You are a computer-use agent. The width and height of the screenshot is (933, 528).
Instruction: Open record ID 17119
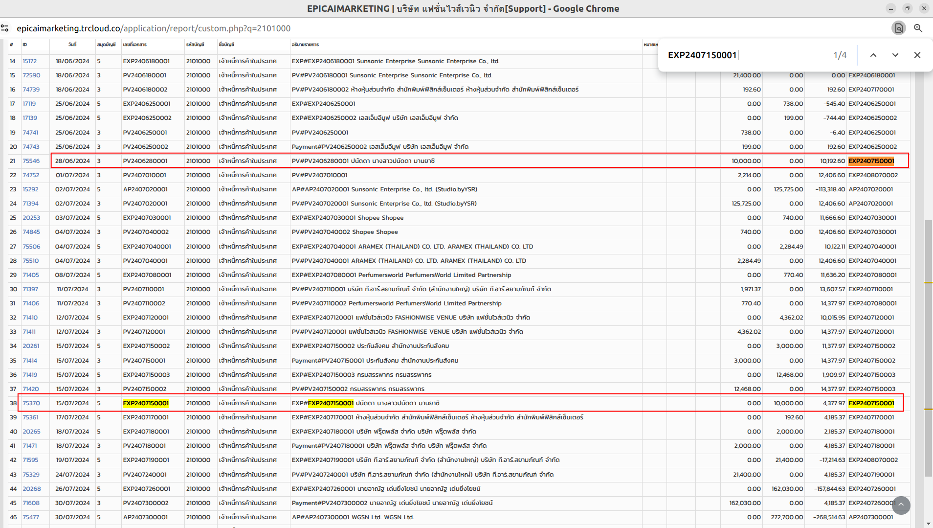29,104
